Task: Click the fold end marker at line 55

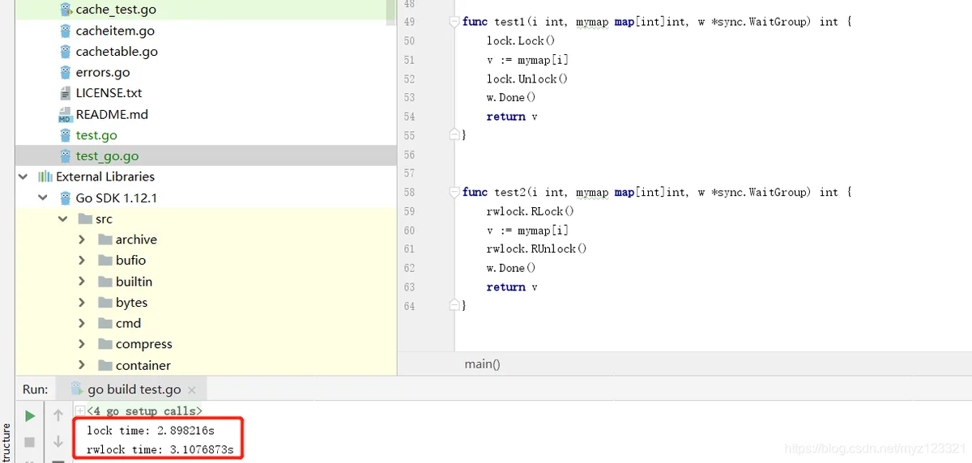Action: point(454,134)
